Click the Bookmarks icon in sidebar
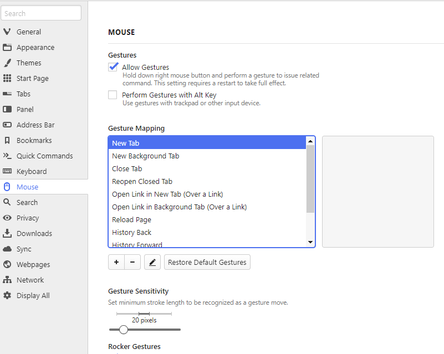The width and height of the screenshot is (444, 354). click(x=7, y=140)
